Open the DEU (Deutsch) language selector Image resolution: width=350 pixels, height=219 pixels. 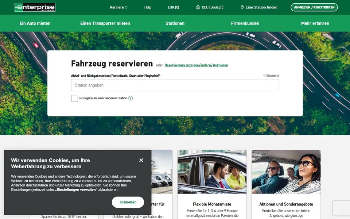tap(213, 7)
